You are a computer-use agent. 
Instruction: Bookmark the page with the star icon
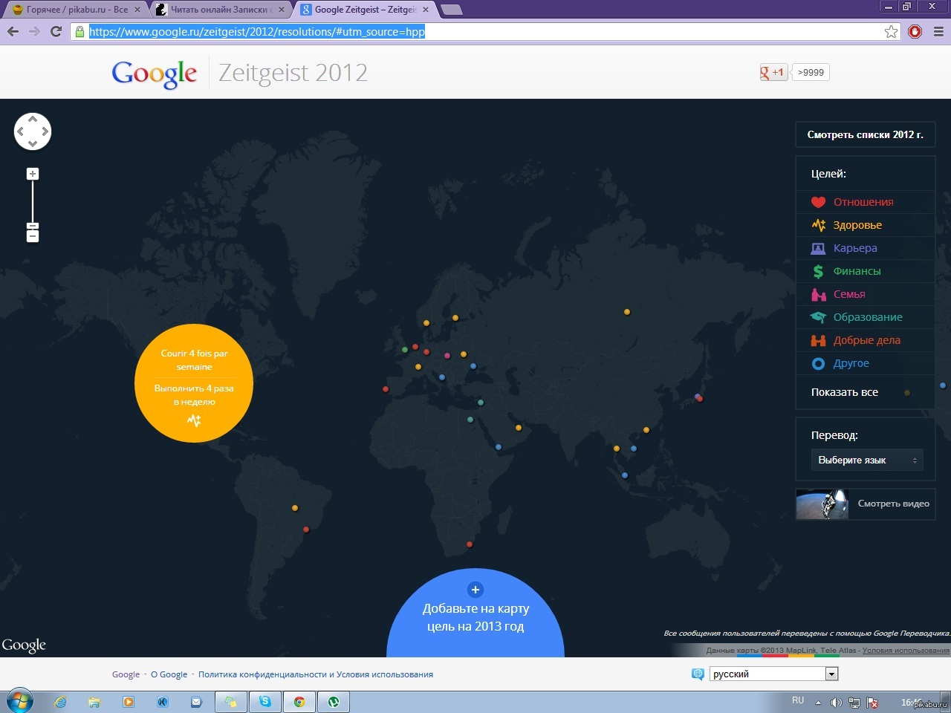tap(891, 31)
